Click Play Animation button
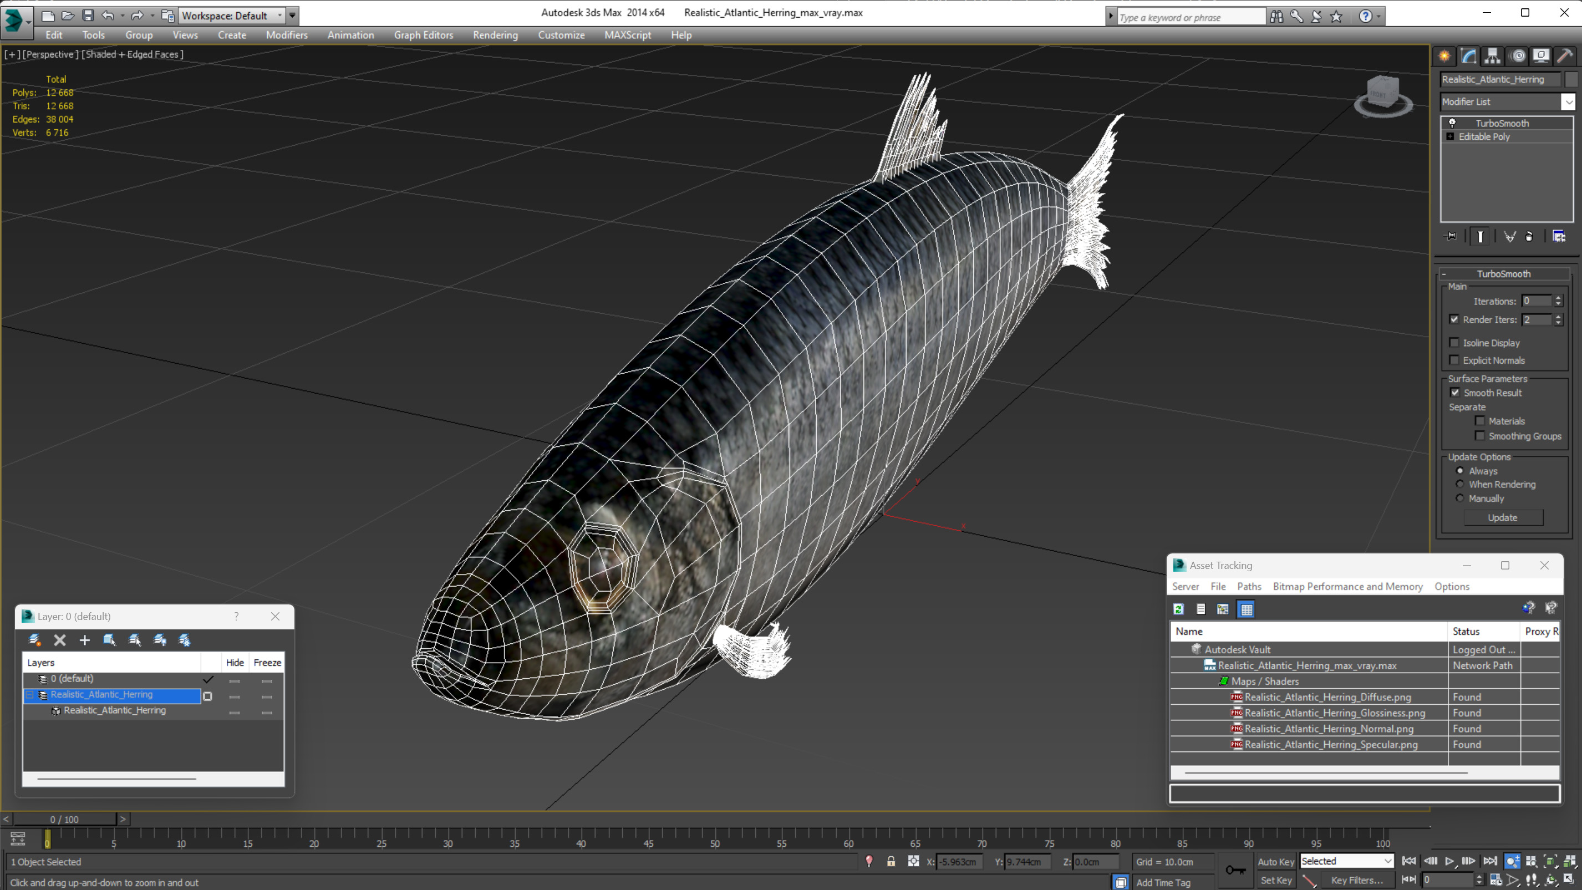This screenshot has height=890, width=1582. coord(1449,861)
